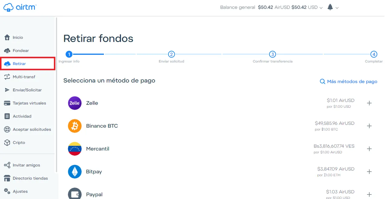The height and width of the screenshot is (199, 385).
Task: Add Zelle with its plus button
Action: [x=369, y=103]
